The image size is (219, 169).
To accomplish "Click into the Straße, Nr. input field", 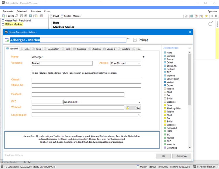I will point(86,86).
